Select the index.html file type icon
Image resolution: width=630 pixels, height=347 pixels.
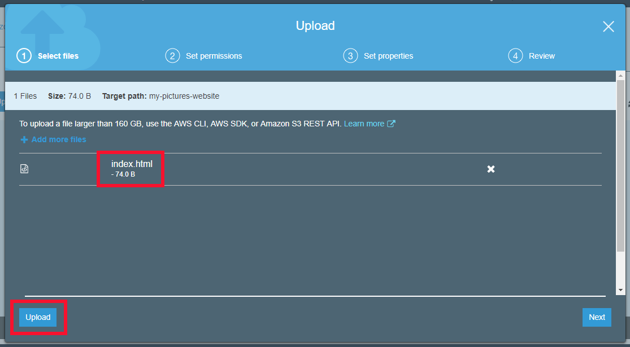pos(24,168)
